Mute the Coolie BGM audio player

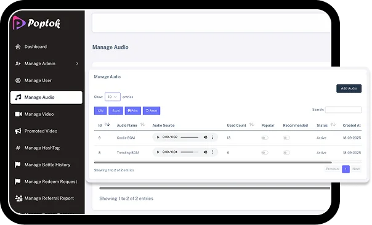tap(206, 137)
